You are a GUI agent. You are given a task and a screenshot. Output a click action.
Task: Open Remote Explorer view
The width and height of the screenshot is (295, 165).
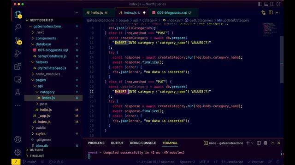tap(18, 79)
